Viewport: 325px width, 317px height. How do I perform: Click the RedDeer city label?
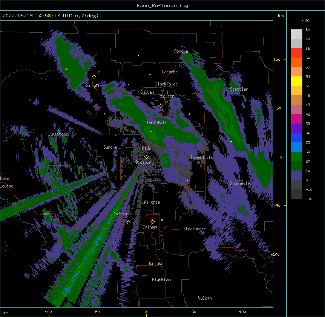tap(166, 96)
